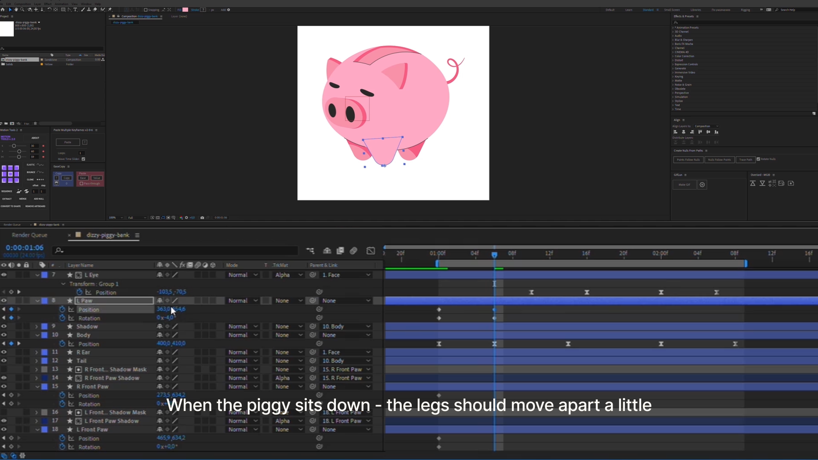Open the pink Fill color swatch
Image resolution: width=818 pixels, height=460 pixels.
click(x=185, y=10)
